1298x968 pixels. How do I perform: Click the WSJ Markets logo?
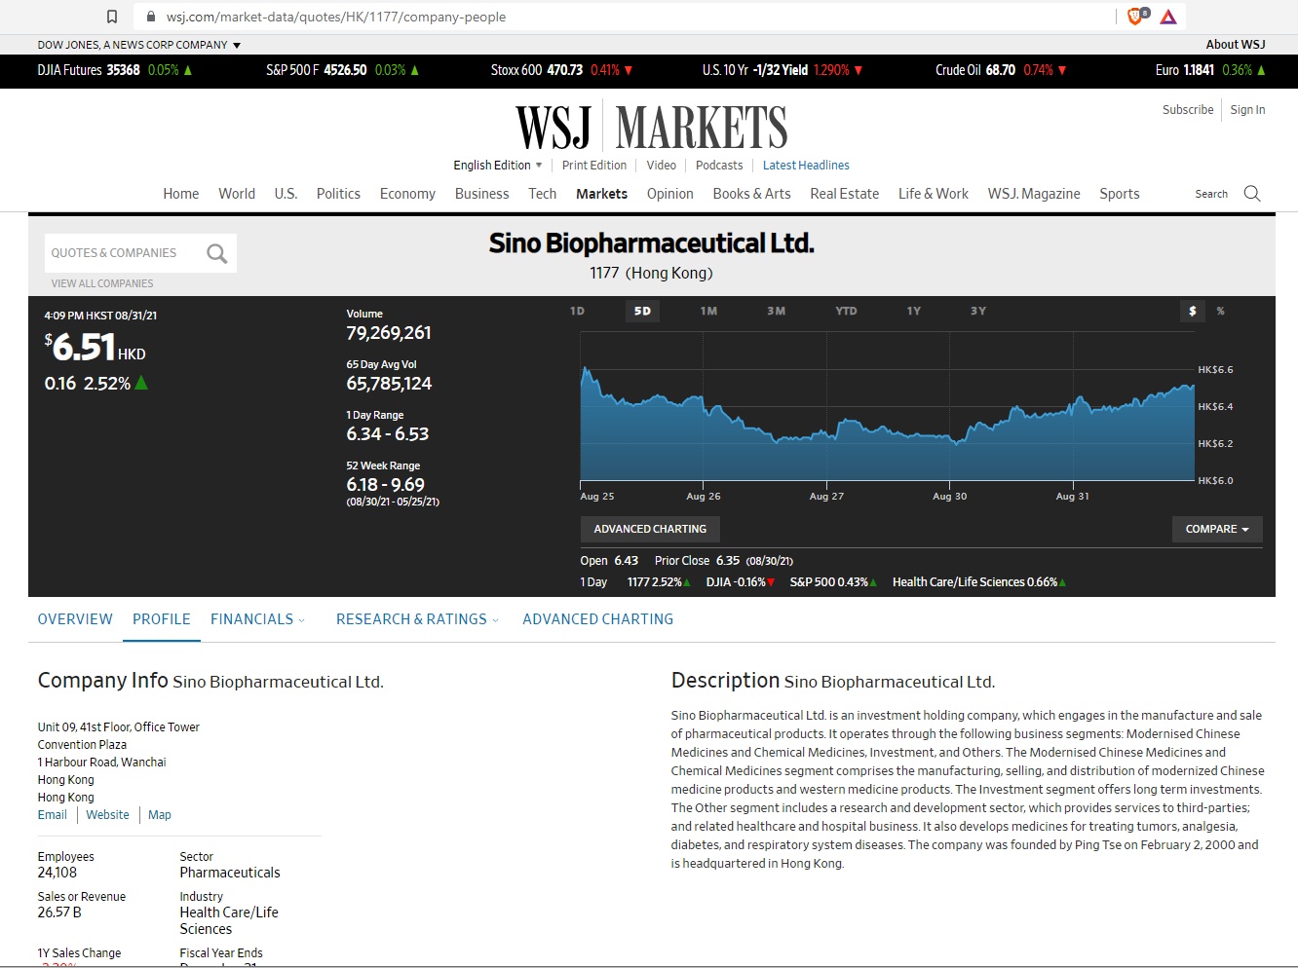[x=651, y=128]
